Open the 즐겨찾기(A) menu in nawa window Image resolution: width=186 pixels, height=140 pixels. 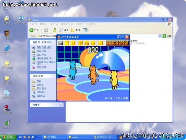67,24
